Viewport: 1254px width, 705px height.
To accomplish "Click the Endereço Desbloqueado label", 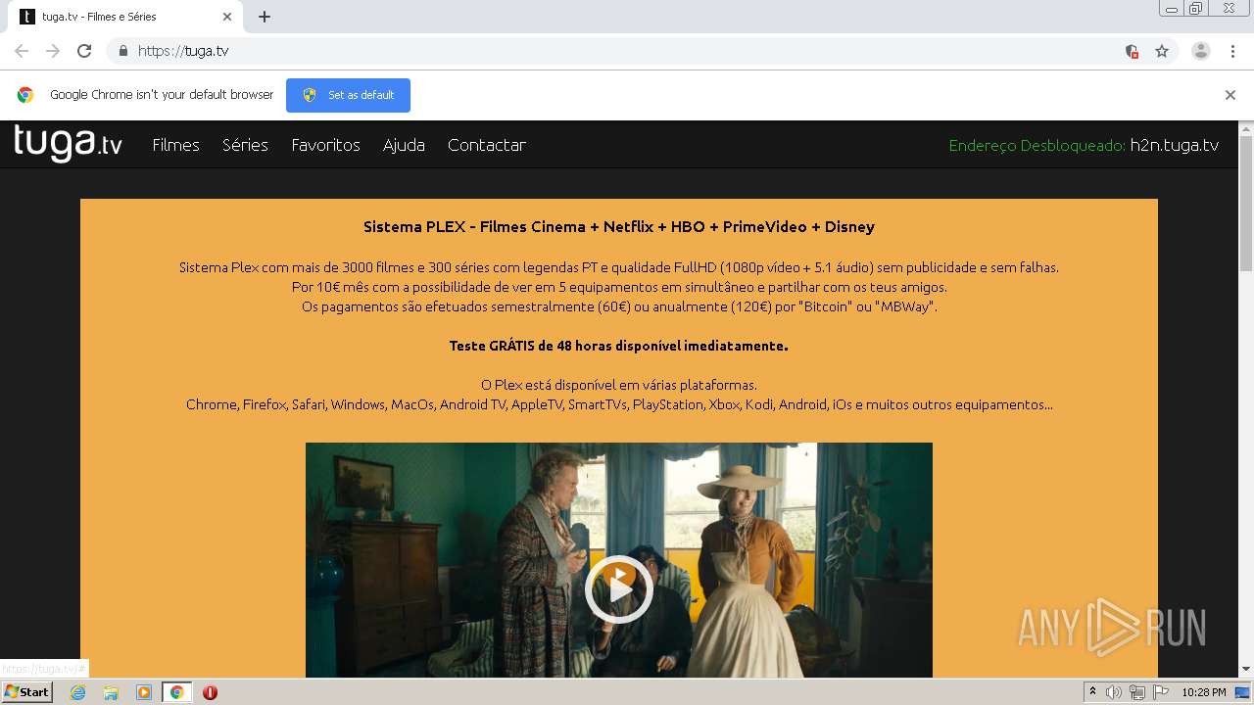I will 1037,145.
